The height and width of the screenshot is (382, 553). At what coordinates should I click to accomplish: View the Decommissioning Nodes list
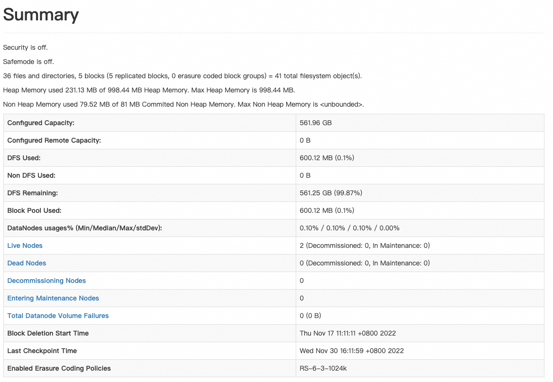pyautogui.click(x=46, y=281)
